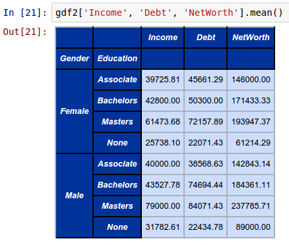289x245 pixels.
Task: Click None label under Male
Action: [x=117, y=227]
